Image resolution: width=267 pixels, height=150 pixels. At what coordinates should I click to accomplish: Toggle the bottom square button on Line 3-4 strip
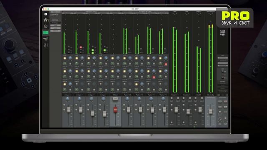pyautogui.click(x=196, y=122)
